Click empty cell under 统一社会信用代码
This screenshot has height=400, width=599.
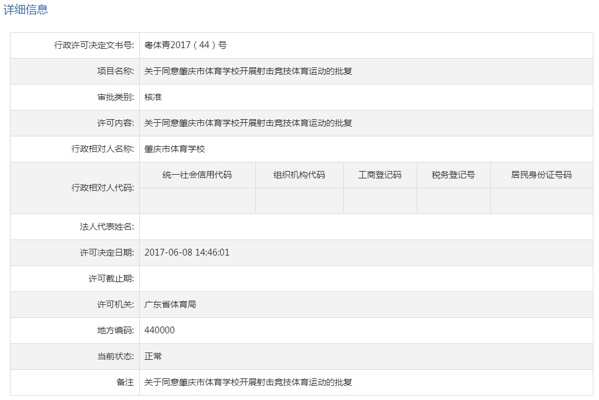197,201
